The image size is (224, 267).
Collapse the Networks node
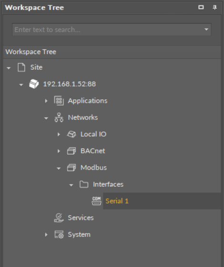[46, 118]
